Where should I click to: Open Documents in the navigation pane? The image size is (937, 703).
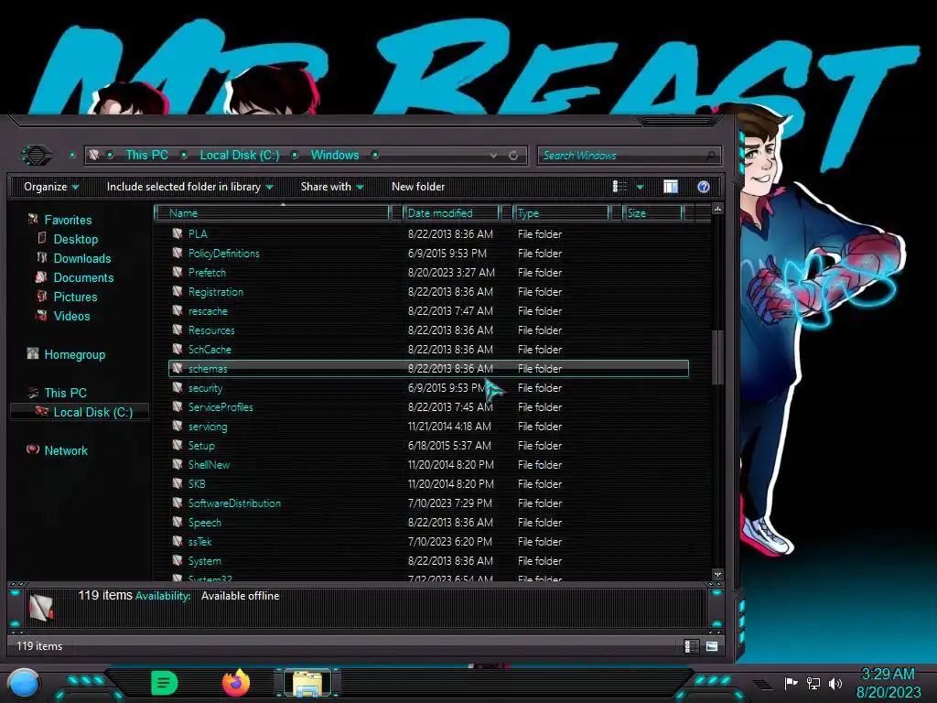83,277
